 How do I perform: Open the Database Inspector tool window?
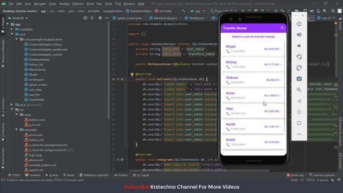click(x=94, y=175)
